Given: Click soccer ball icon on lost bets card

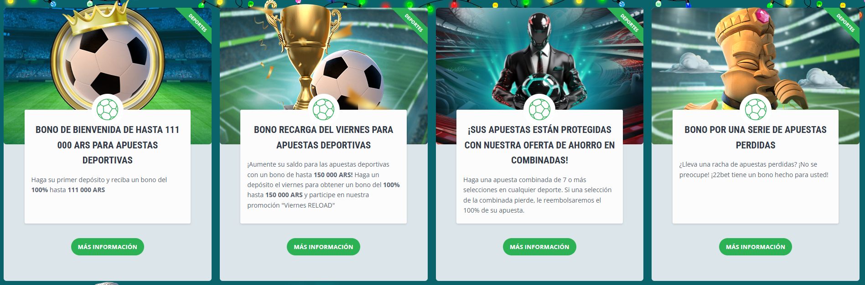Looking at the screenshot, I should (x=756, y=110).
